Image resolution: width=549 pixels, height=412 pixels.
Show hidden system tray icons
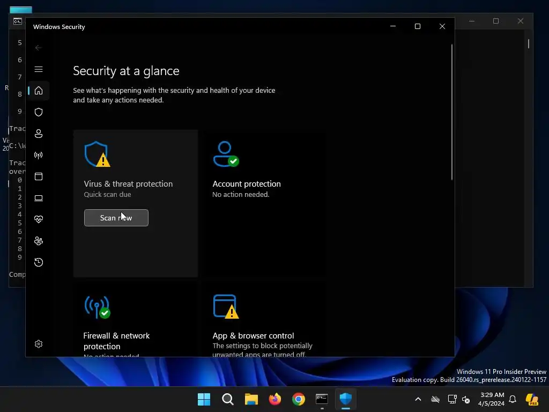(418, 399)
